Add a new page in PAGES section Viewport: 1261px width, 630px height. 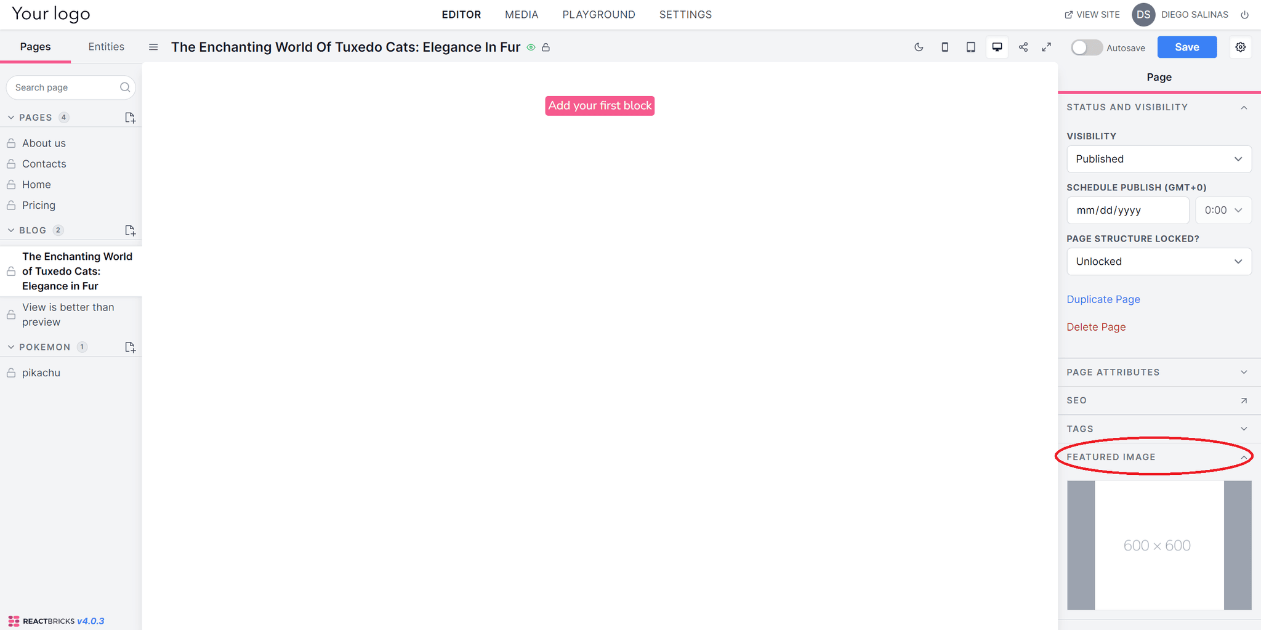coord(130,118)
